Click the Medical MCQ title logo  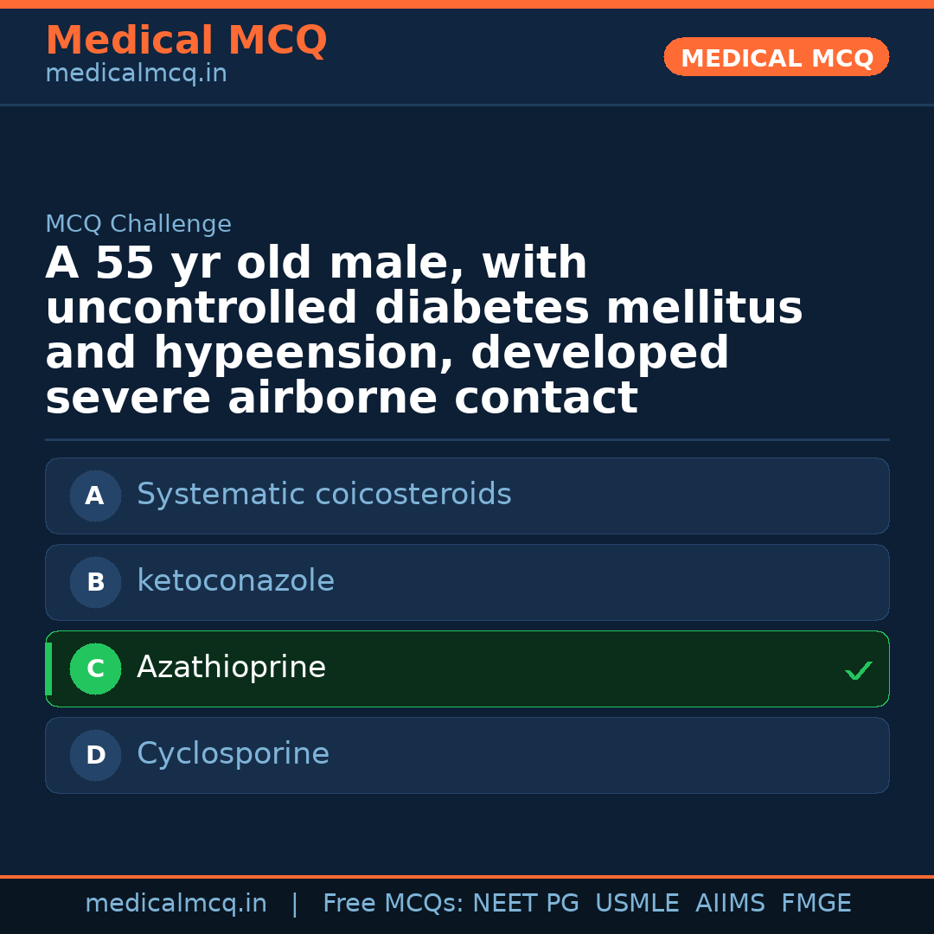tap(186, 41)
